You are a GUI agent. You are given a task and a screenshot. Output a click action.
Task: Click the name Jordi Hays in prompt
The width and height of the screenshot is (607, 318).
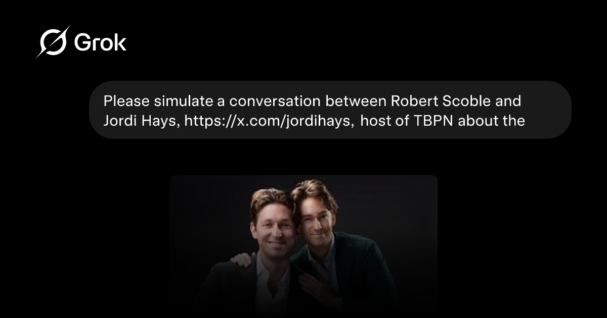pos(141,121)
